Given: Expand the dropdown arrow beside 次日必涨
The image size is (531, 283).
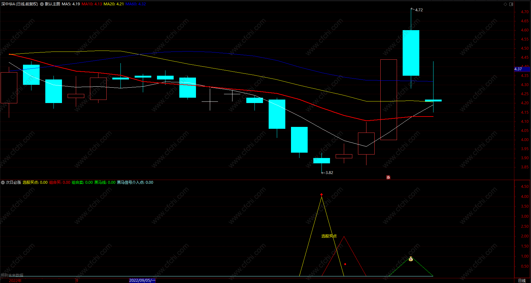Looking at the screenshot, I should 3,182.
